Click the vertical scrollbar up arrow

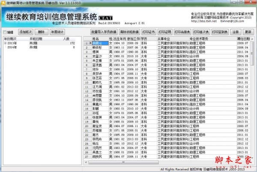coord(252,39)
